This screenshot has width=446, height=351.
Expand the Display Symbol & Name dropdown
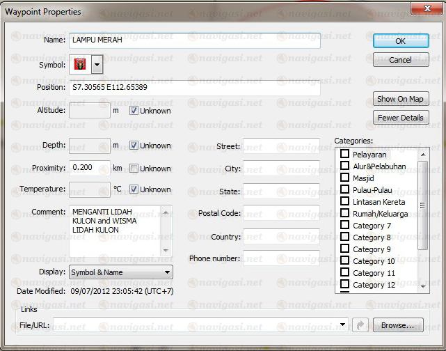pos(167,272)
